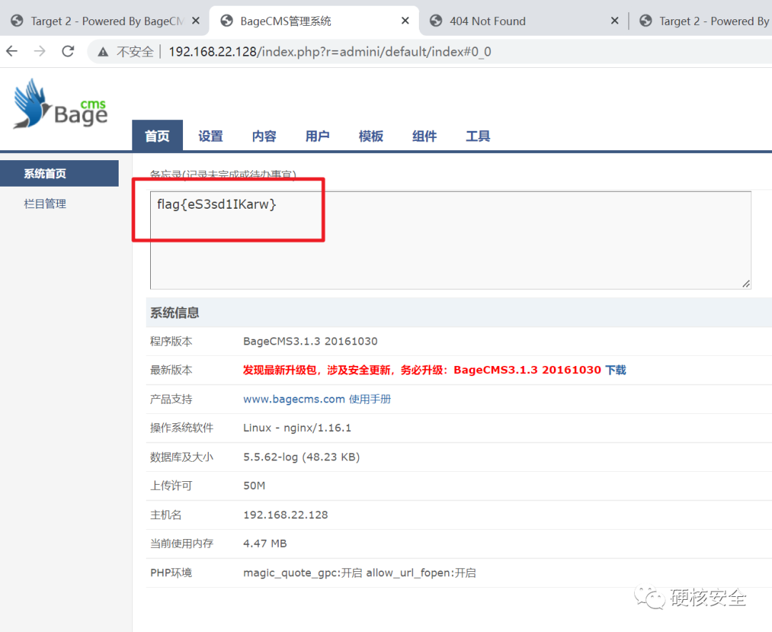This screenshot has height=632, width=772.
Task: Click the version text BageCMS3.1.3 20161030
Action: tap(310, 341)
